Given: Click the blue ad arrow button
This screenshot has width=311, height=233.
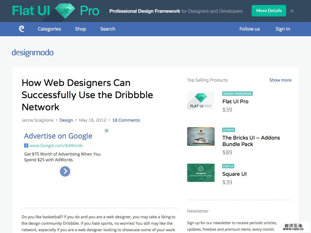Looking at the screenshot, I should [x=65, y=171].
